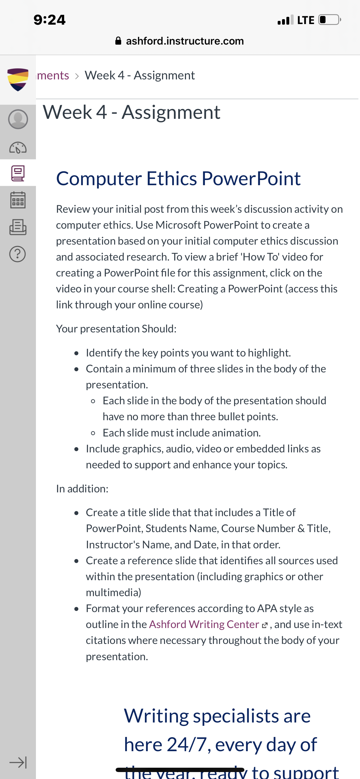The image size is (360, 779).
Task: Open the Ashford shield logo home
Action: tap(18, 79)
